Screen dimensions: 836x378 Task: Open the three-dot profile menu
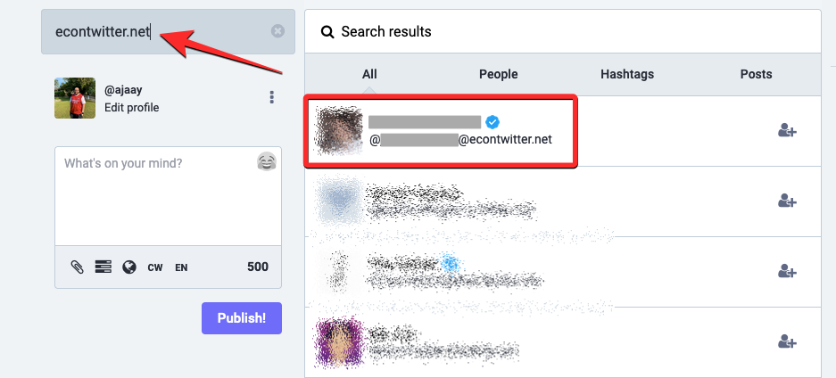(x=272, y=98)
